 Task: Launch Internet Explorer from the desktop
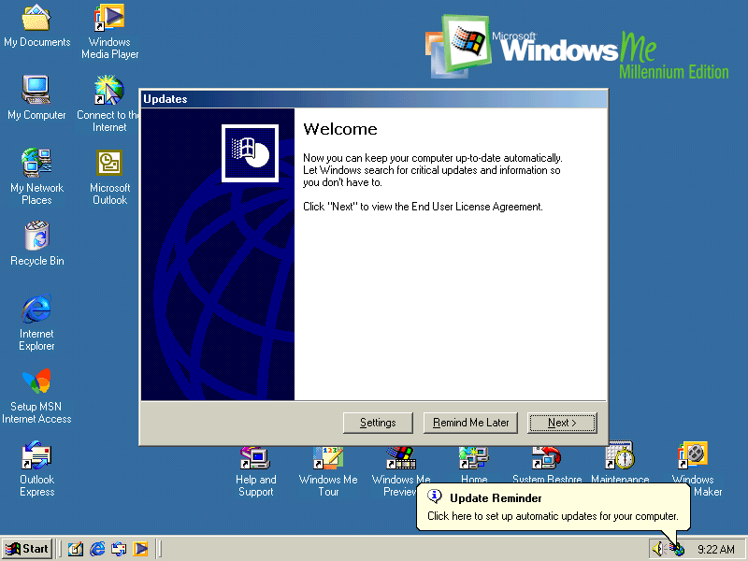tap(36, 309)
